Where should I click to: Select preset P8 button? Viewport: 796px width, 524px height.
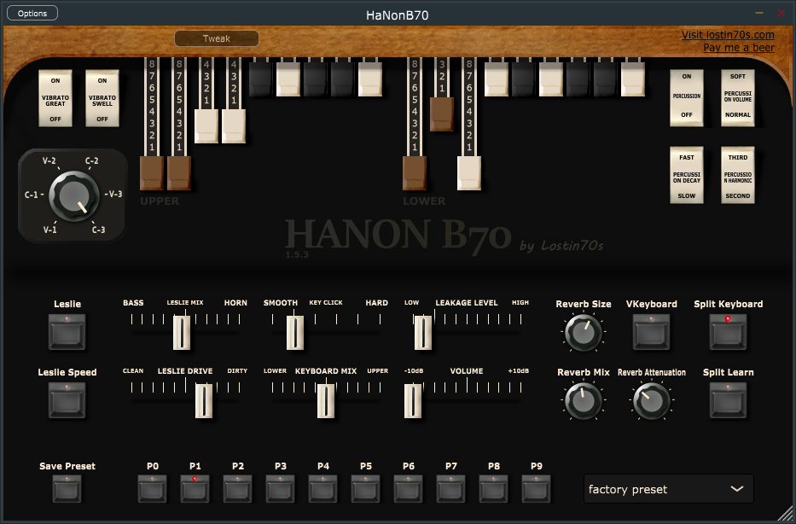[493, 490]
